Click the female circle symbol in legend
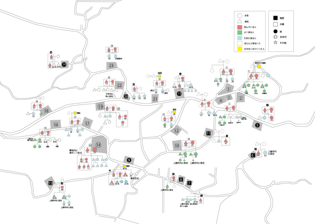The width and height of the screenshot is (315, 224). [x=239, y=15]
